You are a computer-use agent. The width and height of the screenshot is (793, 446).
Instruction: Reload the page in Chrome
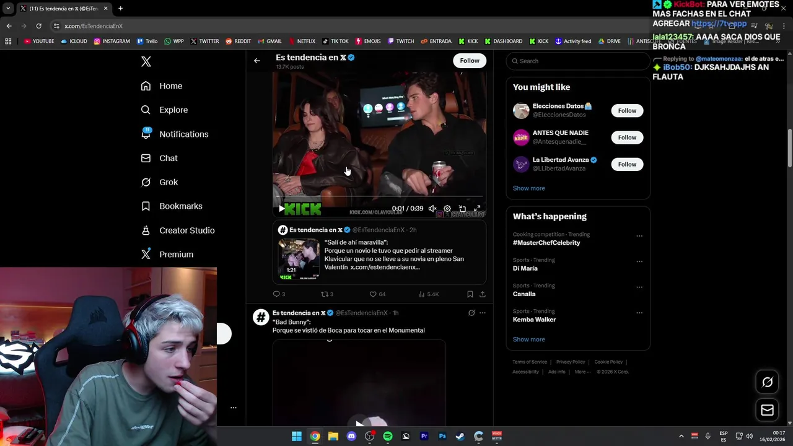38,26
